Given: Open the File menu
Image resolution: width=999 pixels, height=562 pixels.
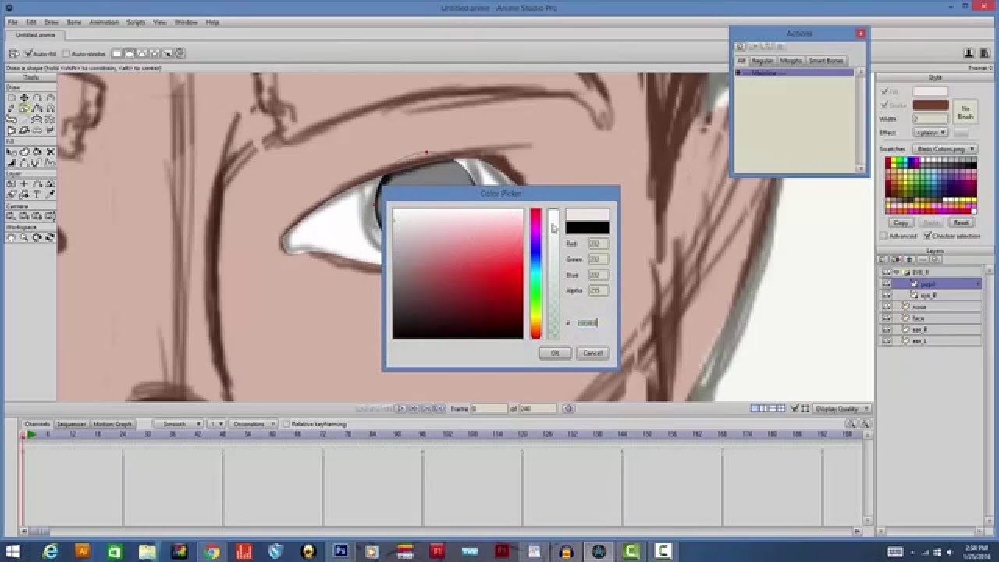Looking at the screenshot, I should point(12,23).
